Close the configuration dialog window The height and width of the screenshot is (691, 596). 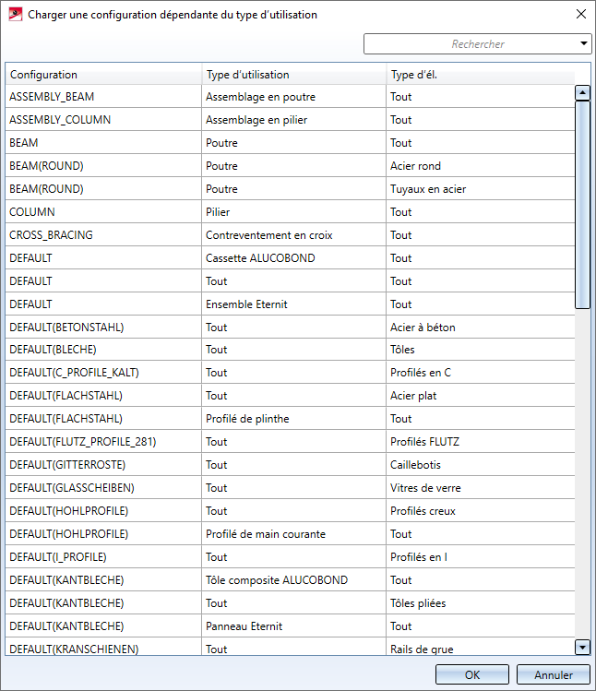580,15
